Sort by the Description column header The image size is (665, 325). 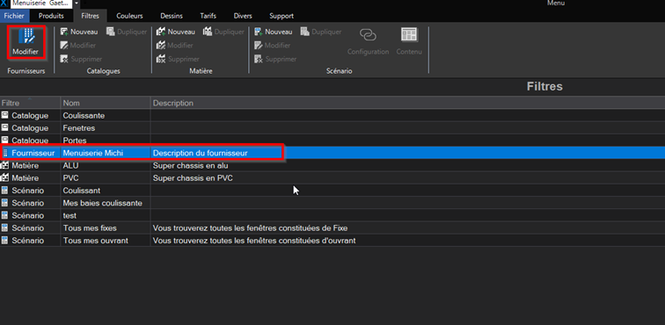(407, 103)
